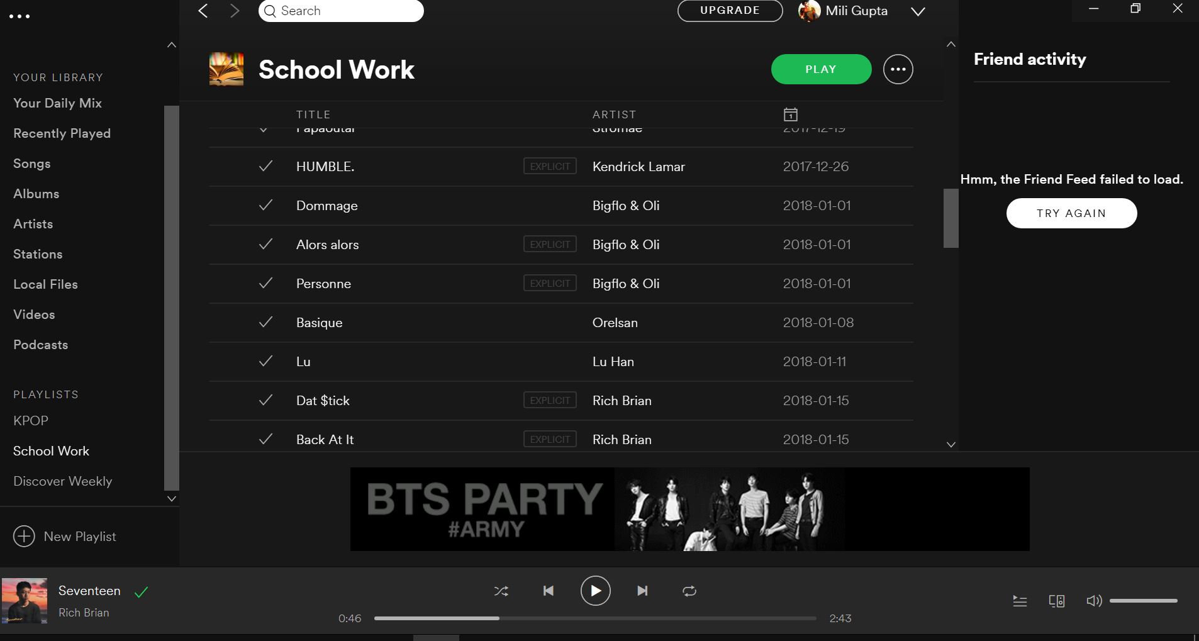Adjust the volume slider
This screenshot has height=641, width=1199.
click(x=1143, y=601)
